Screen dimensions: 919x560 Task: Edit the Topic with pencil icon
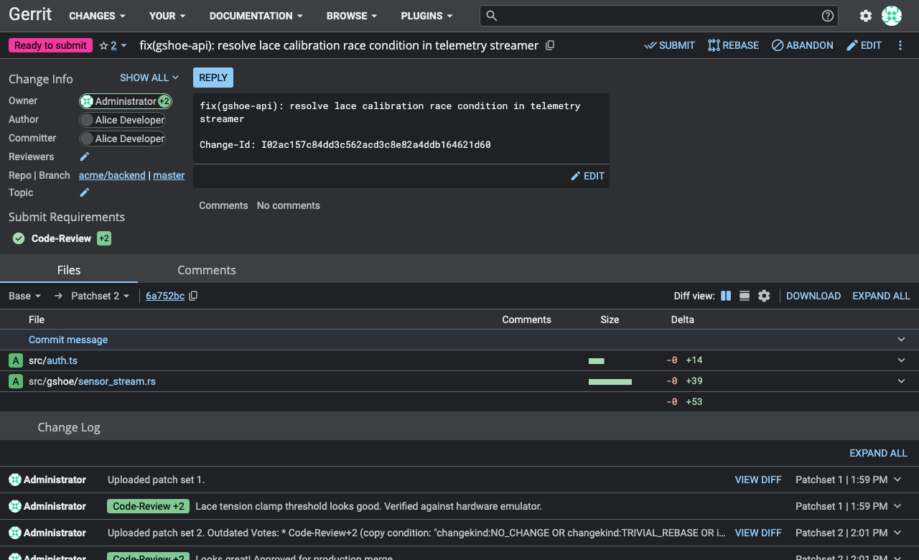click(x=84, y=192)
